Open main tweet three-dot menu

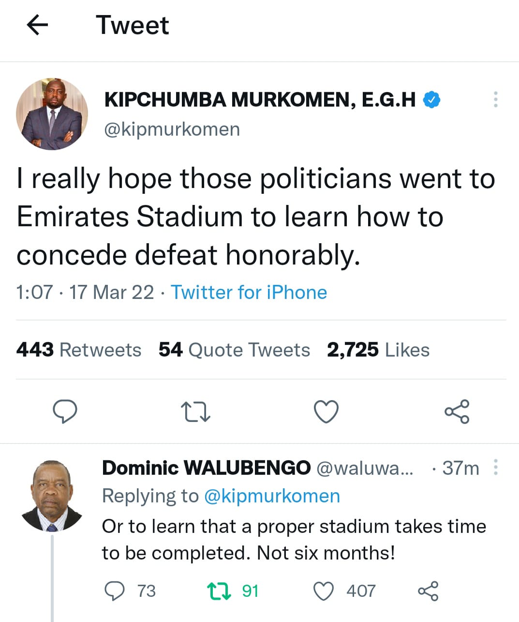click(x=495, y=99)
